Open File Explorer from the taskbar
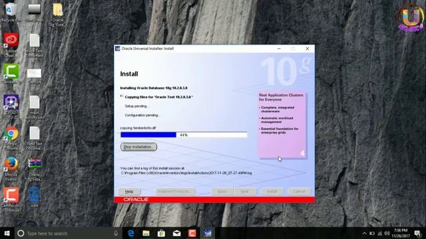426x239 pixels. (146, 233)
